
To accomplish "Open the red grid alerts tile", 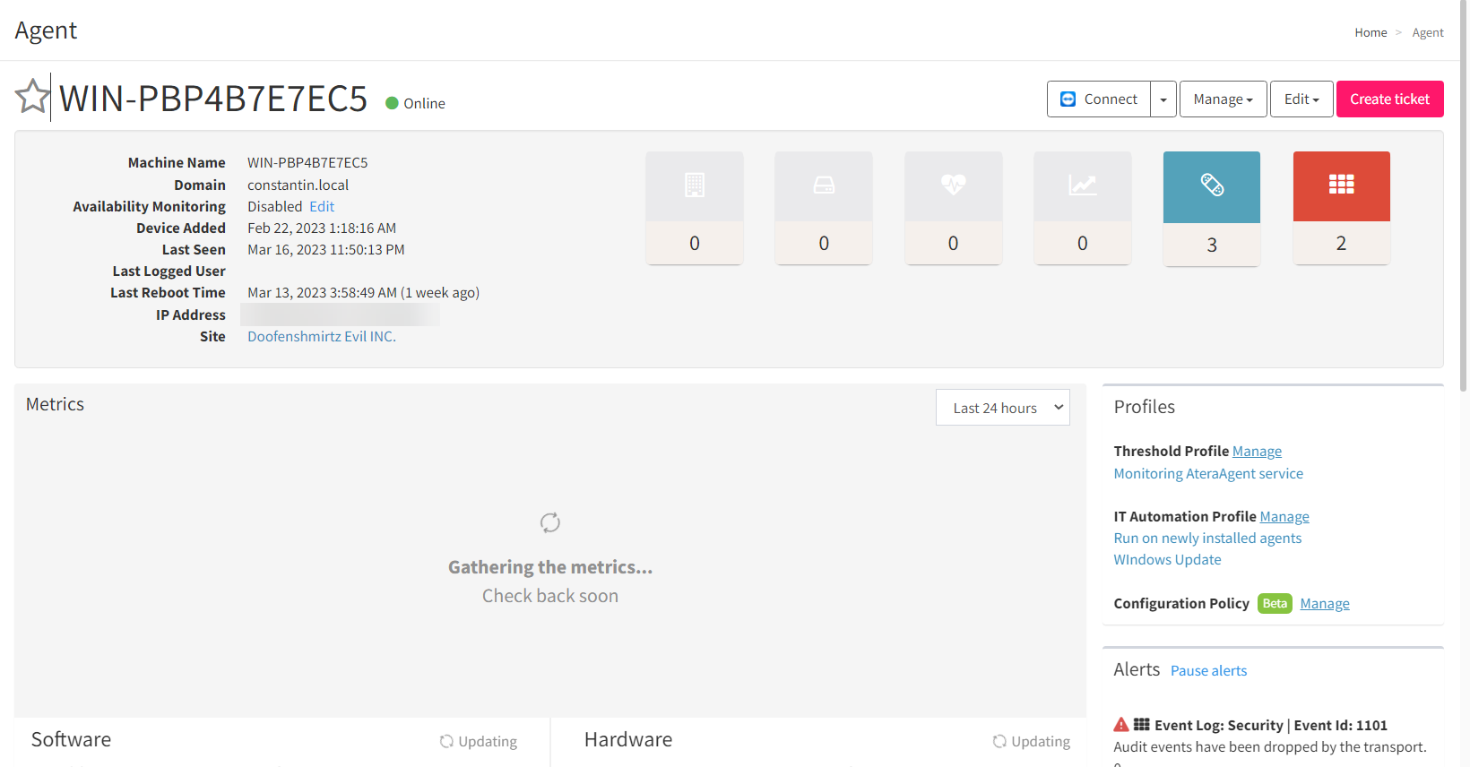I will 1341,208.
